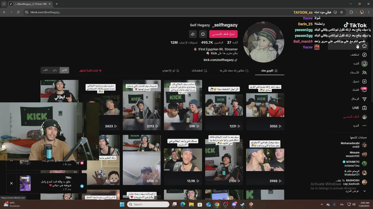
Task: Select the Oldest sort option
Action: coord(46,70)
